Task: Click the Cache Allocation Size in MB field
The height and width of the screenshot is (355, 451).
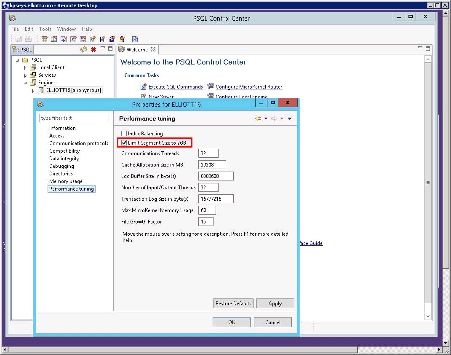Action: point(212,165)
